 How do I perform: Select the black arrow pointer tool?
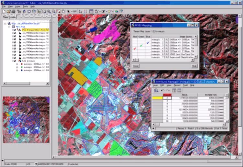pyautogui.click(x=68, y=11)
